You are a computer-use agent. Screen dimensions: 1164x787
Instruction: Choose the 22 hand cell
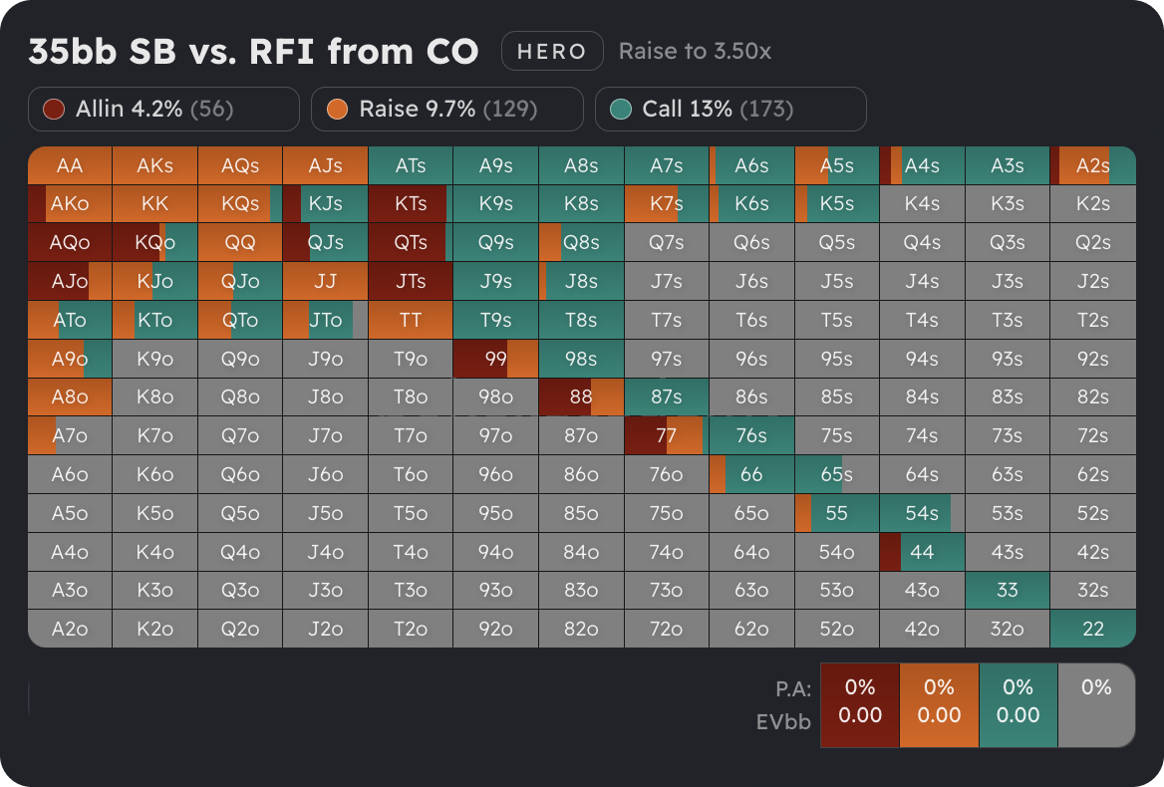(1092, 628)
